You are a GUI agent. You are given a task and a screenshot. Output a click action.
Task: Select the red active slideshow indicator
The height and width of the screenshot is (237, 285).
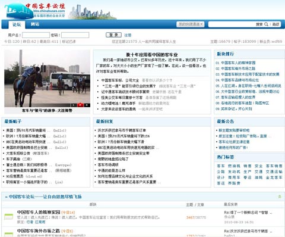(x=80, y=105)
